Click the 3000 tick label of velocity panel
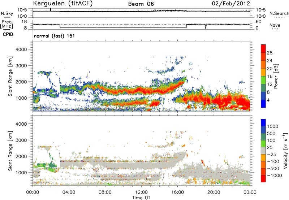Image resolution: width=289 pixels, height=200 pixels. [21, 140]
